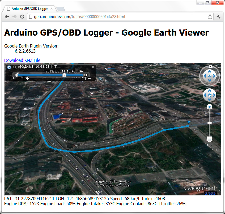Tilt view down with look joystick
The width and height of the screenshot is (225, 214).
210,80
